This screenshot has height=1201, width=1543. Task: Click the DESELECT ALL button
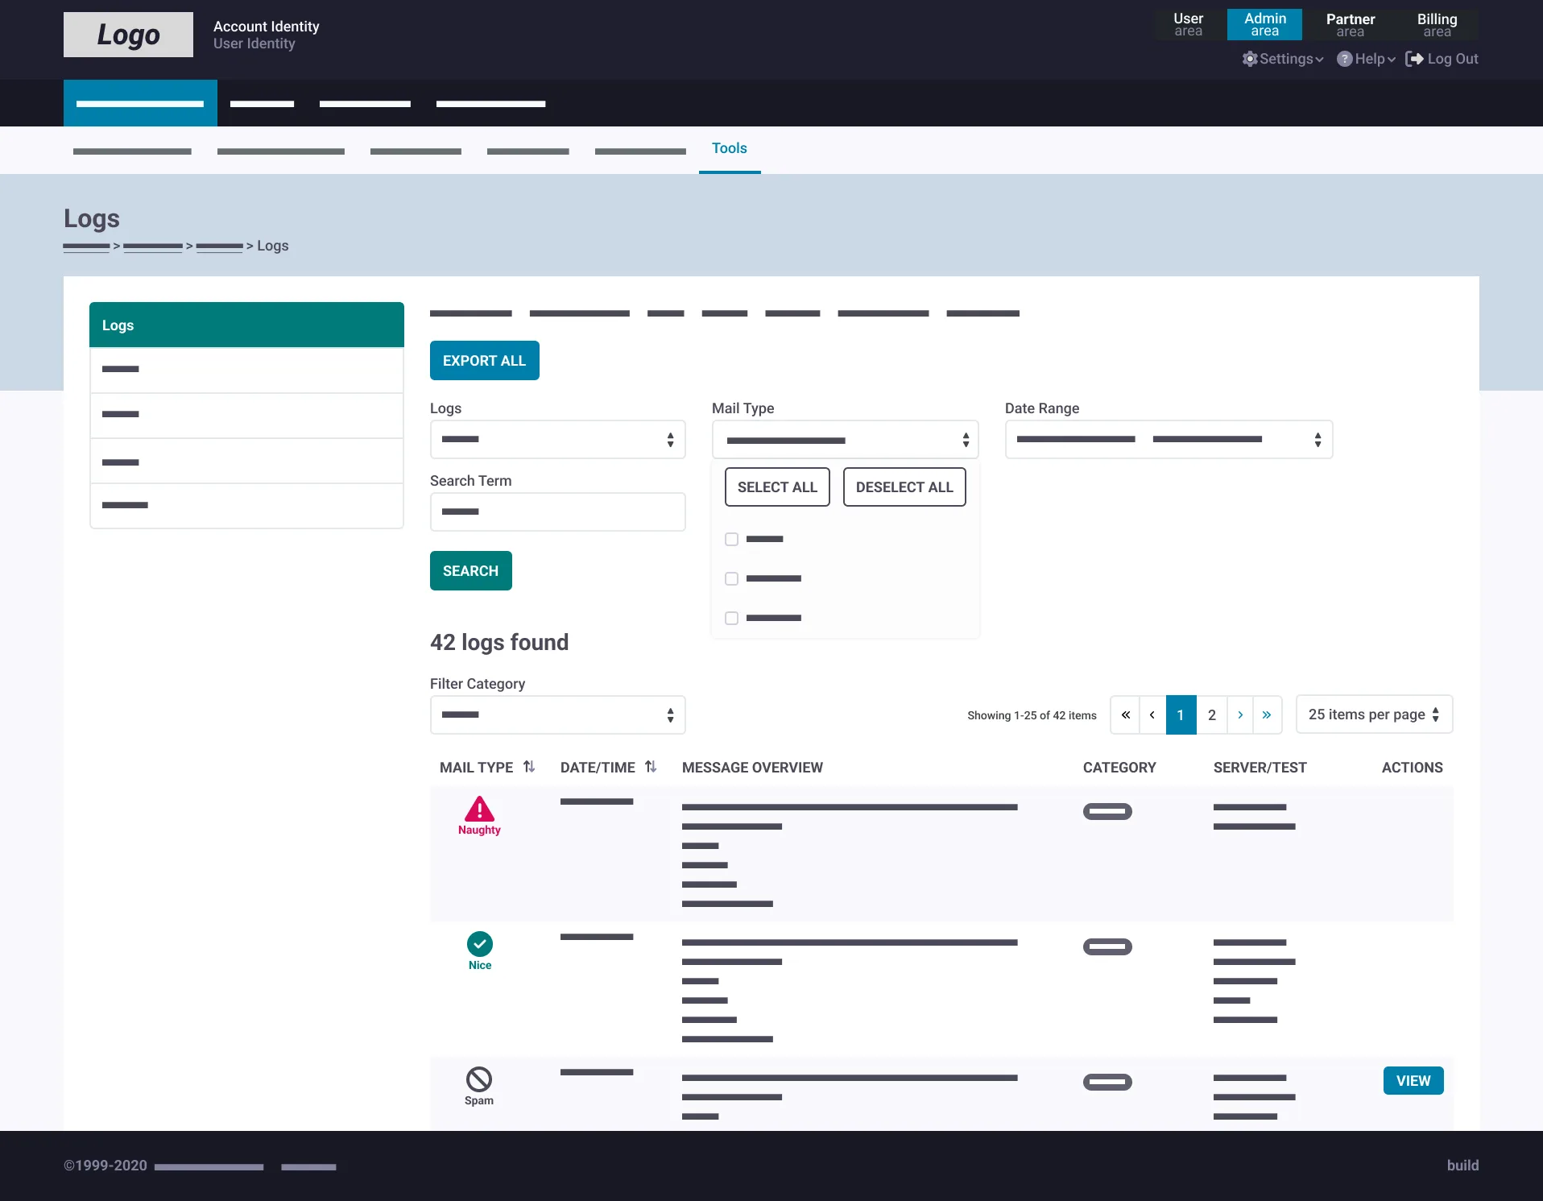[x=904, y=487]
